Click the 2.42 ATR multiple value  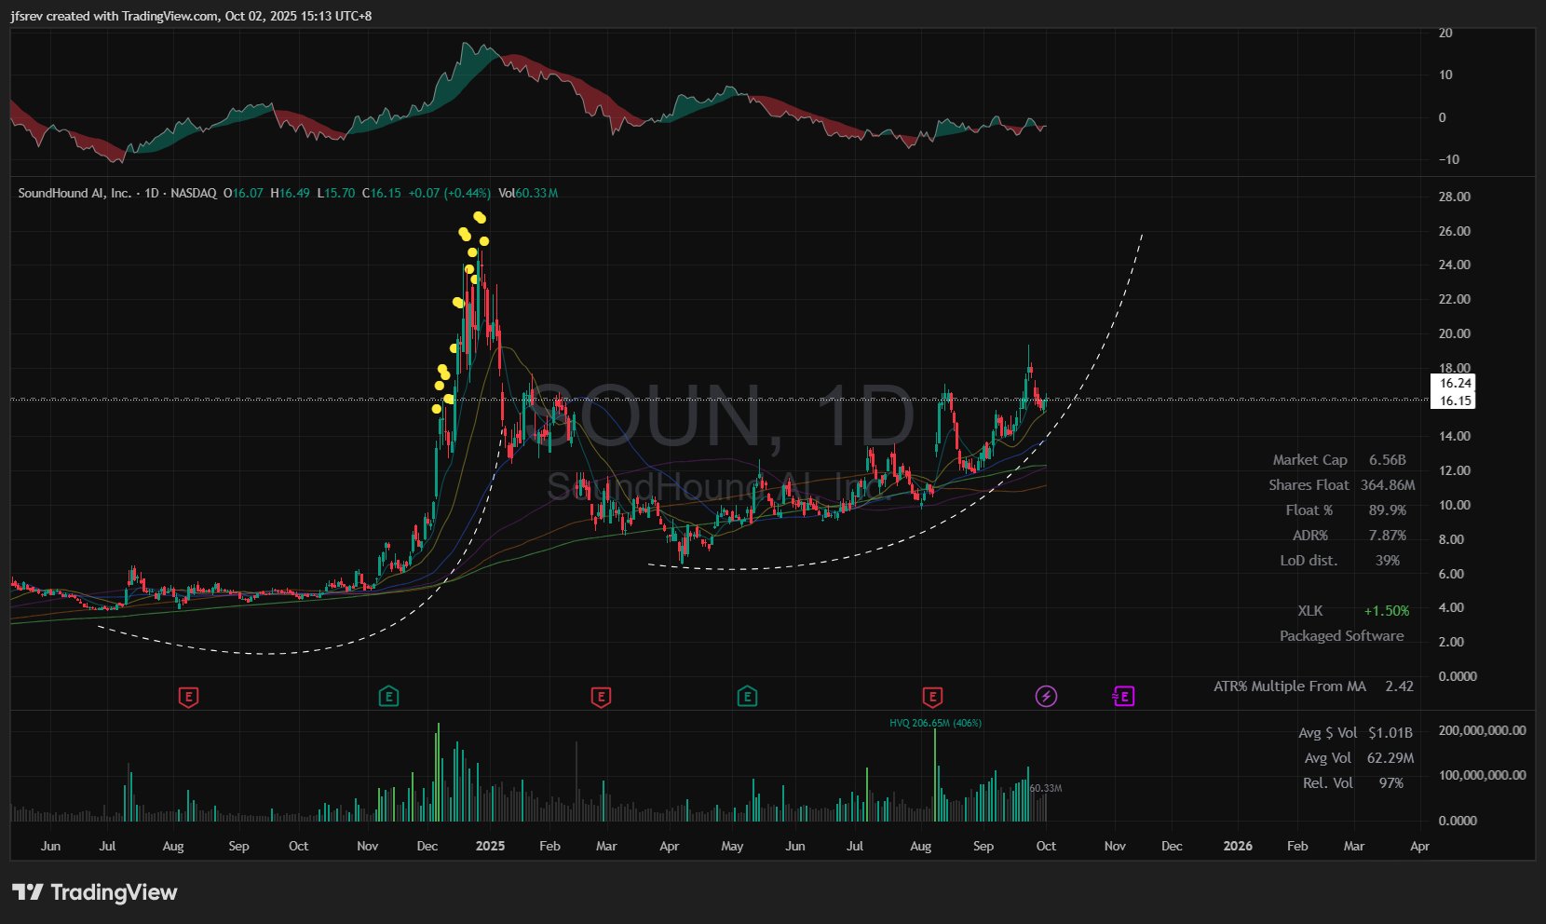pos(1399,686)
